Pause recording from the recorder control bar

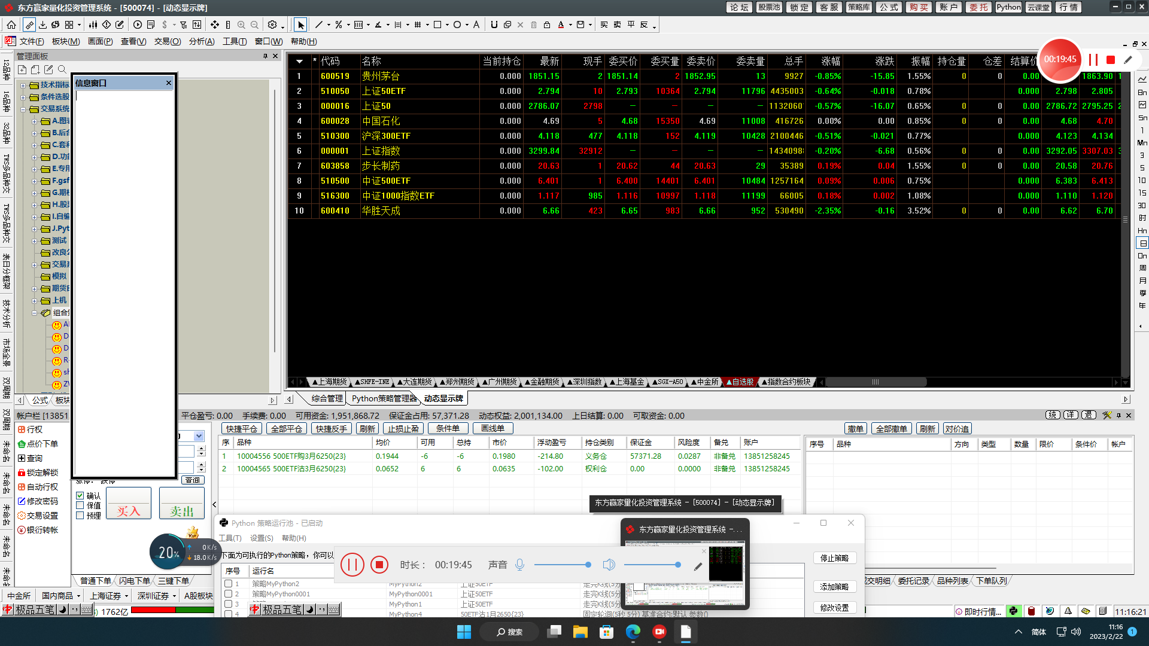click(352, 565)
